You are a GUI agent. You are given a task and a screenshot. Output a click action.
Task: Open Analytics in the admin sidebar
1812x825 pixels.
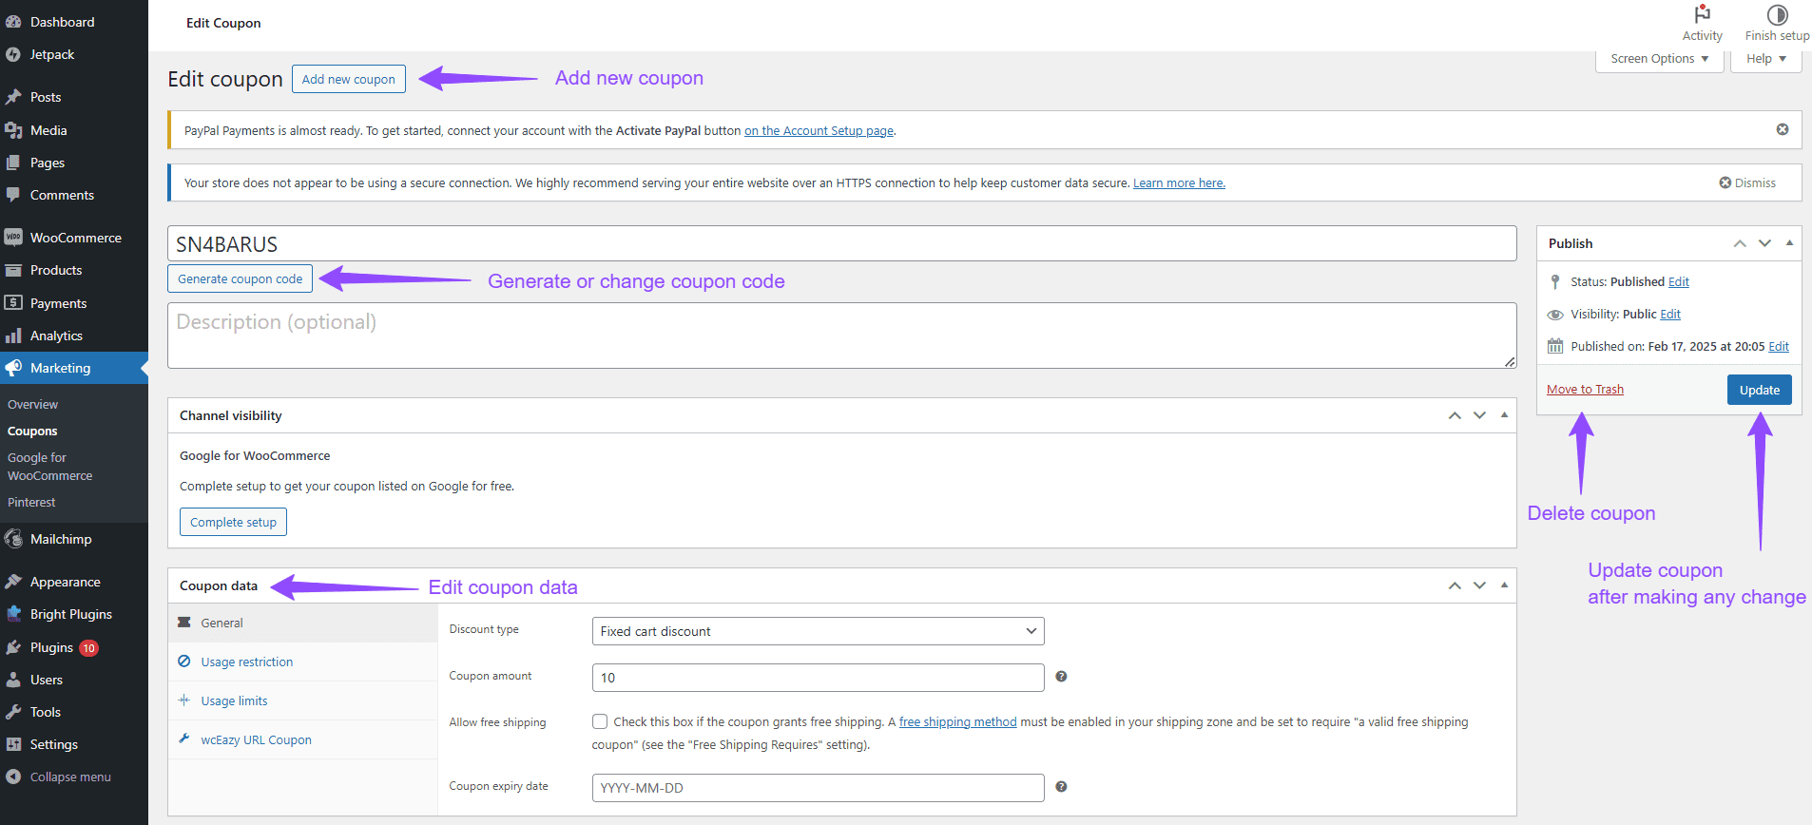point(56,336)
